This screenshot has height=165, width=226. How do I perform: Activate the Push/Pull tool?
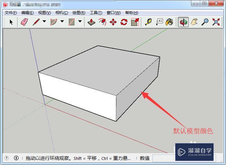point(91,22)
